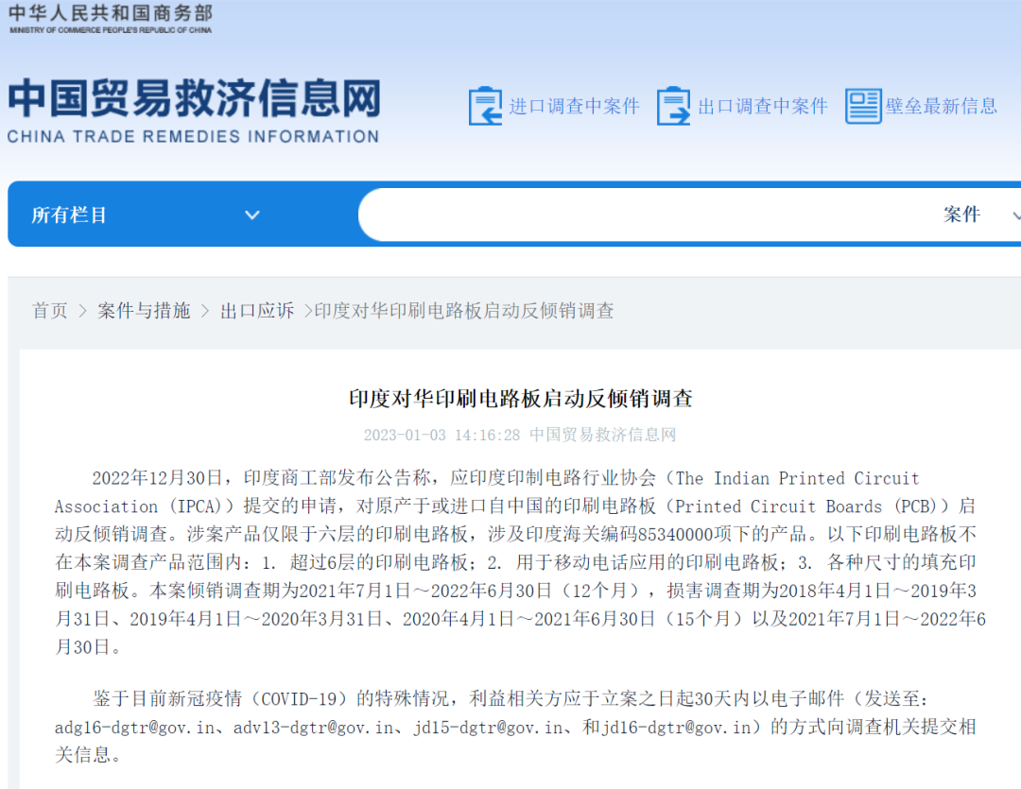Click email jd15-dgtr@gov.in in article
Screen dimensions: 1021x789
[x=489, y=728]
